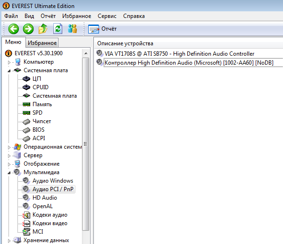Expand the Хранение данных node

coord(9,241)
